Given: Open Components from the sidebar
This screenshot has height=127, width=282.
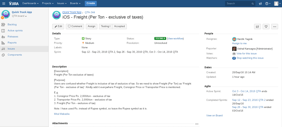Looking at the screenshot, I should coord(15,55).
